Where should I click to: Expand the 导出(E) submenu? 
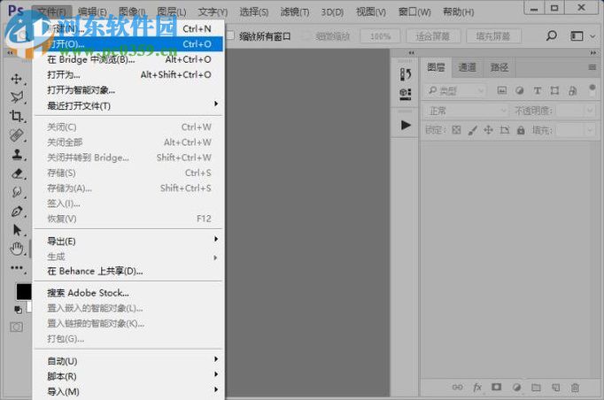pyautogui.click(x=216, y=239)
